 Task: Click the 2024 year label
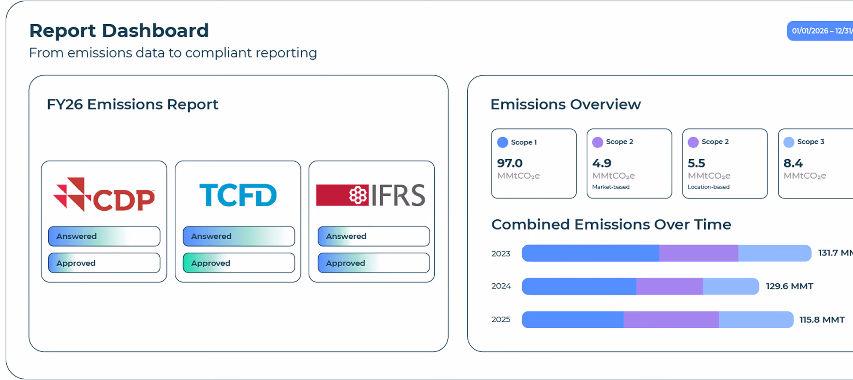pos(501,286)
